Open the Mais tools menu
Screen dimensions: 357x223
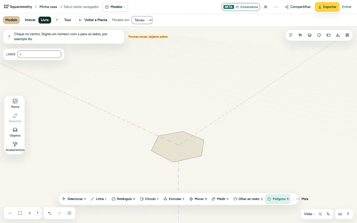pos(302,199)
